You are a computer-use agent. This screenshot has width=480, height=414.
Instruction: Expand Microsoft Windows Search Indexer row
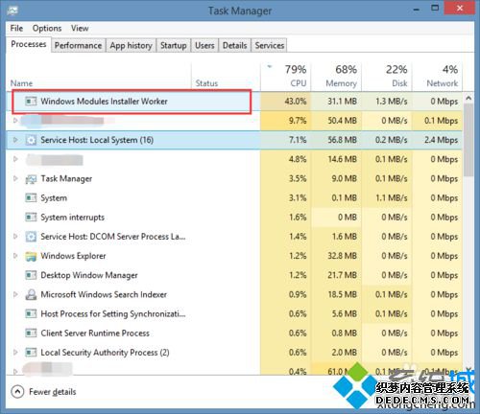pyautogui.click(x=15, y=294)
